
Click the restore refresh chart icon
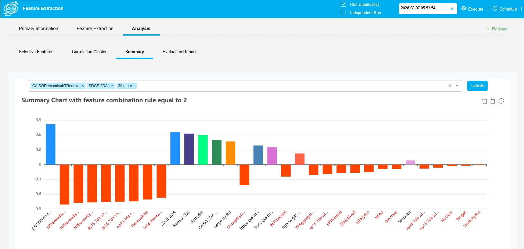501,101
